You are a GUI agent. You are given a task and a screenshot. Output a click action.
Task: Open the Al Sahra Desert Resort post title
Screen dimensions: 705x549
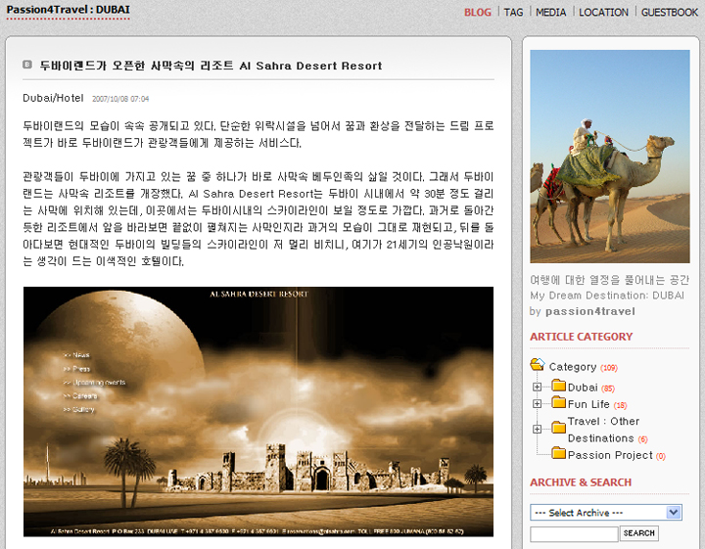211,66
